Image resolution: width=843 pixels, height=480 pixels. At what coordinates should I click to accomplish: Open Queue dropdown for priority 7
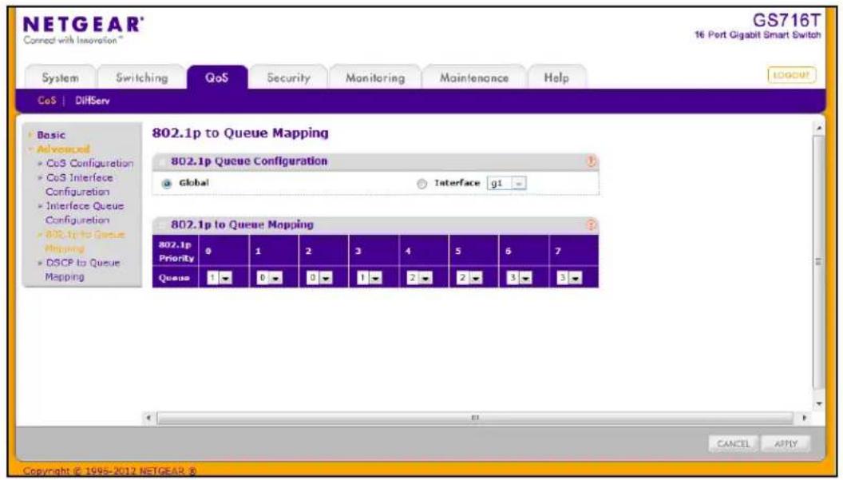[x=569, y=278]
